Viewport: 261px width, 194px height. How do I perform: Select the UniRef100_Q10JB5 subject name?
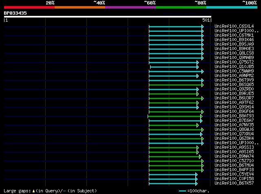tap(234, 67)
